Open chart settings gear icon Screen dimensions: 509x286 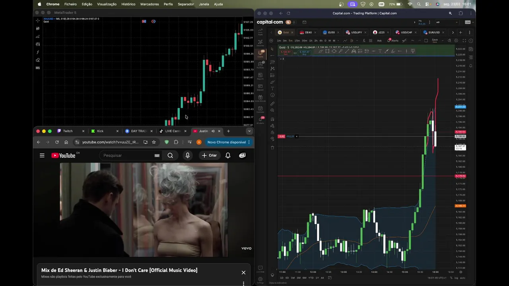coord(456,41)
